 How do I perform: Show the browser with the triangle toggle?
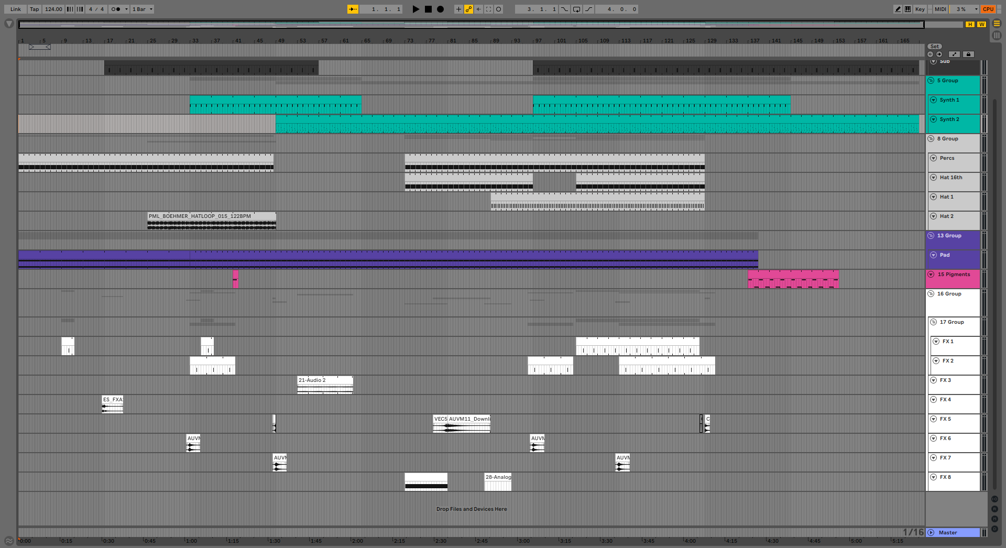tap(9, 24)
